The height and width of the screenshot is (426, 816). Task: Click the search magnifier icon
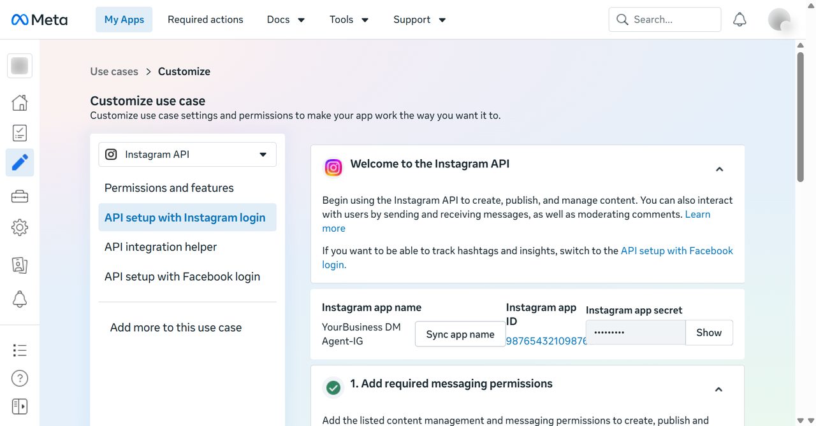click(x=622, y=20)
